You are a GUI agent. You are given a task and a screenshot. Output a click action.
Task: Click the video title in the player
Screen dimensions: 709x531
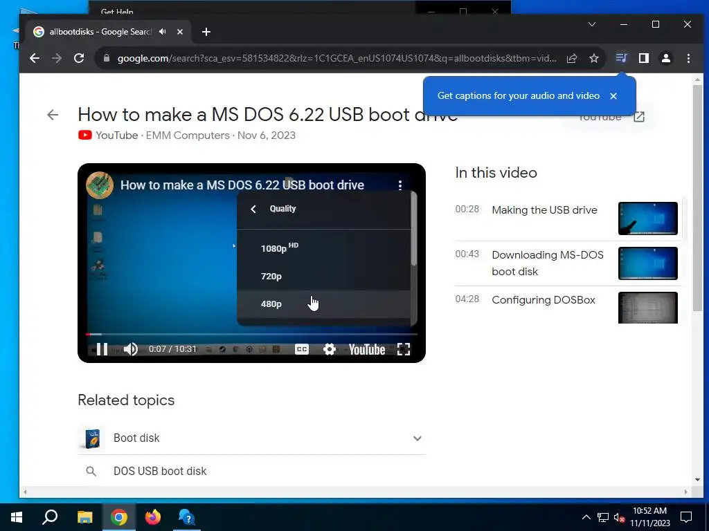pyautogui.click(x=242, y=185)
